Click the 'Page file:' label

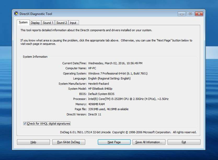tap(81, 109)
